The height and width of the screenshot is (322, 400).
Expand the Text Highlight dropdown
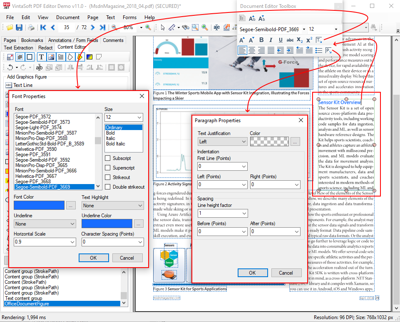click(140, 206)
